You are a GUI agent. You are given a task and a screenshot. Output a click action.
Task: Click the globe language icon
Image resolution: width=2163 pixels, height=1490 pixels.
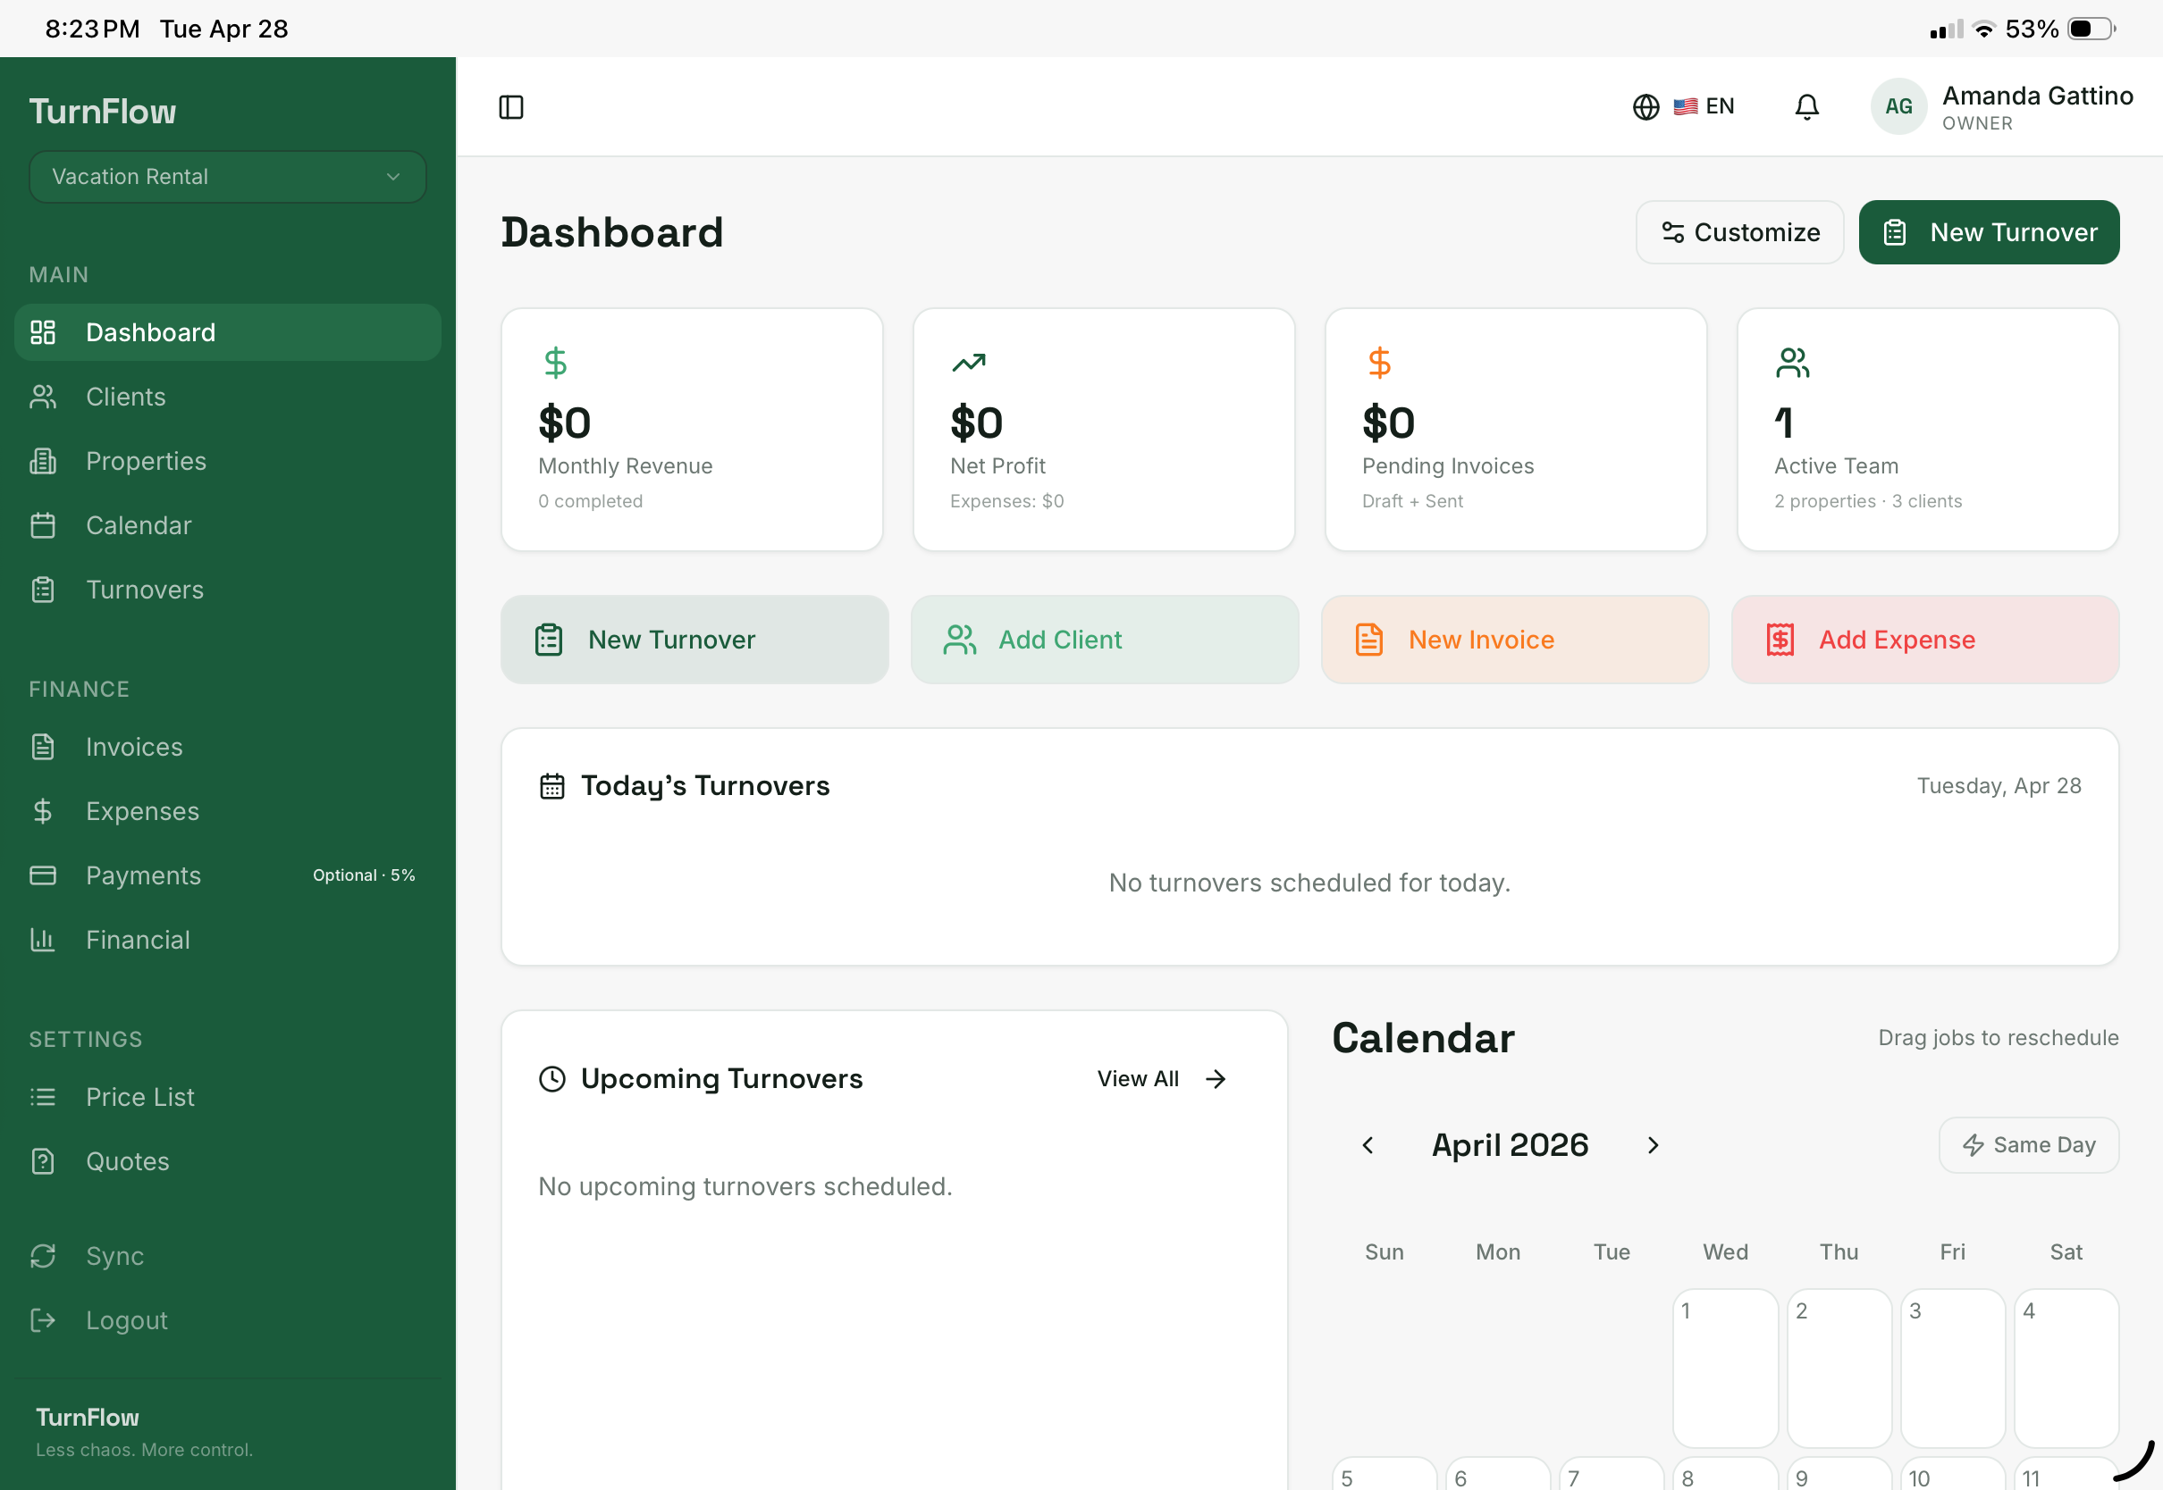pyautogui.click(x=1645, y=107)
